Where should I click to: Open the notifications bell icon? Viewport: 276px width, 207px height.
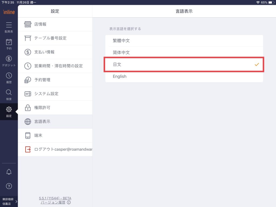click(x=9, y=172)
